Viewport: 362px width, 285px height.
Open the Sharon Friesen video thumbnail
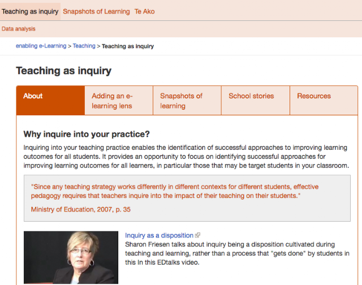(x=71, y=257)
